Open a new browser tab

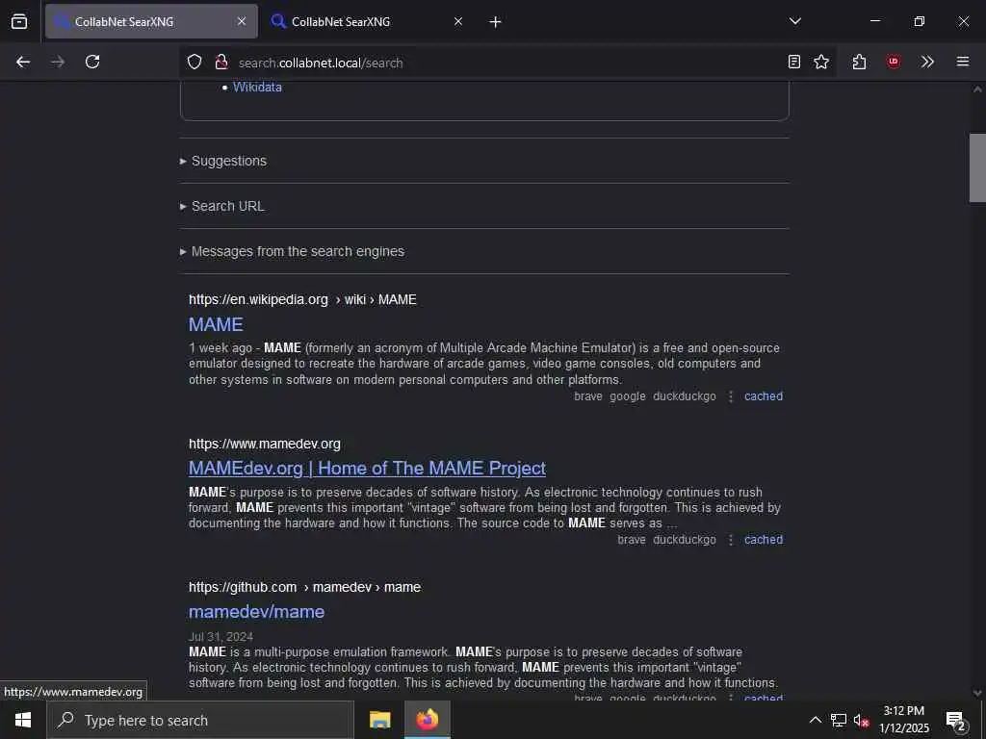495,22
